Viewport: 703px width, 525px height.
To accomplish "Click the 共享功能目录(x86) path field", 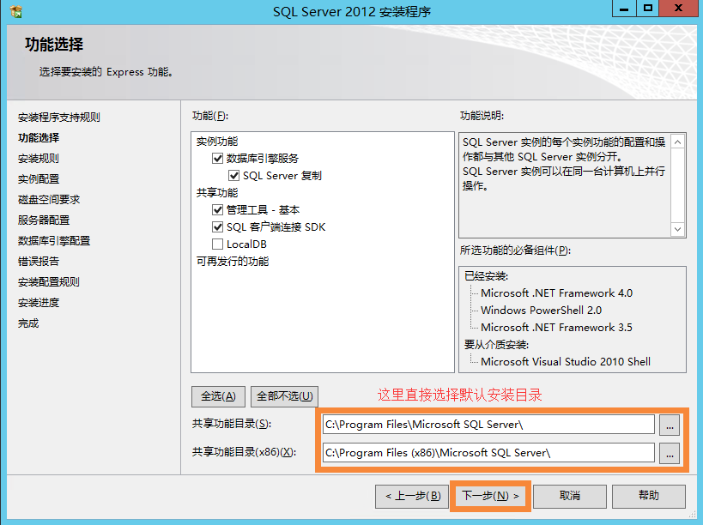I will point(488,453).
